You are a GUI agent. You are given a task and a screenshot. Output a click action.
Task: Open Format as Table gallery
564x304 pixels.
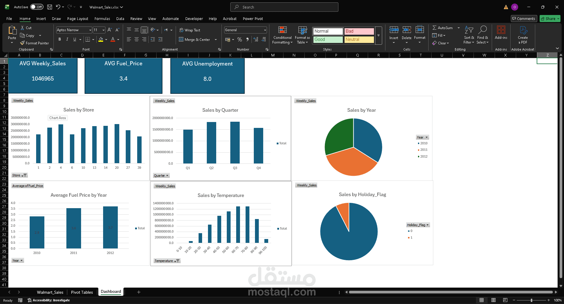[x=302, y=35]
